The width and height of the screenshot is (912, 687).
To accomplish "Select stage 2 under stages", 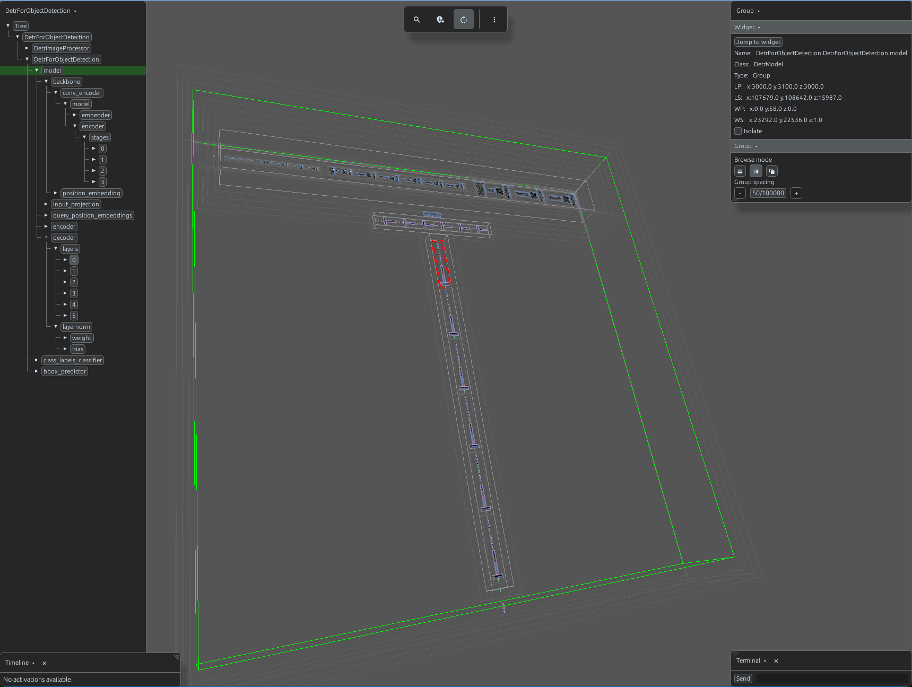I will point(102,171).
